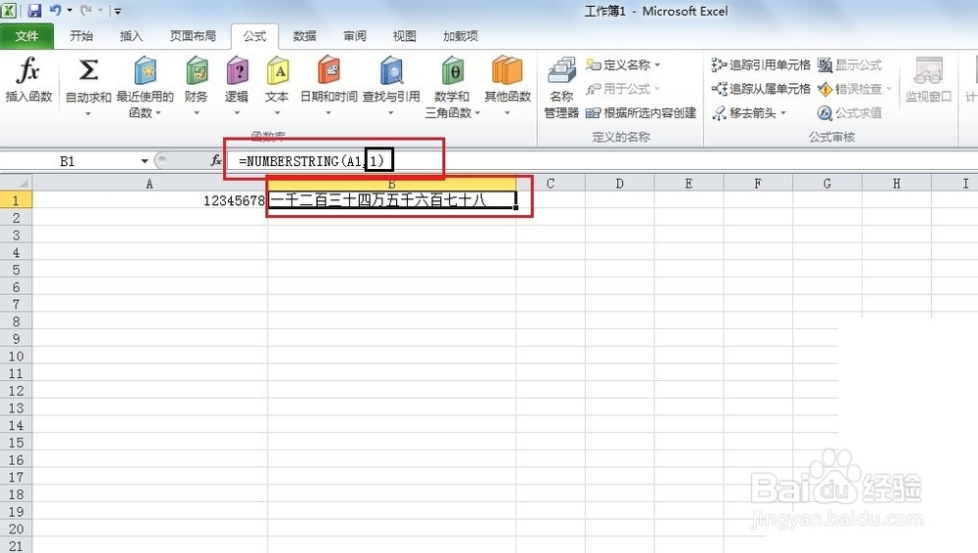Select column D header

pos(619,184)
